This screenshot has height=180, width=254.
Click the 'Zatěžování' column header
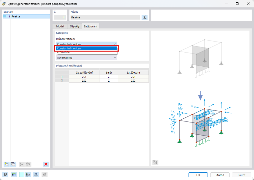[x=133, y=73]
